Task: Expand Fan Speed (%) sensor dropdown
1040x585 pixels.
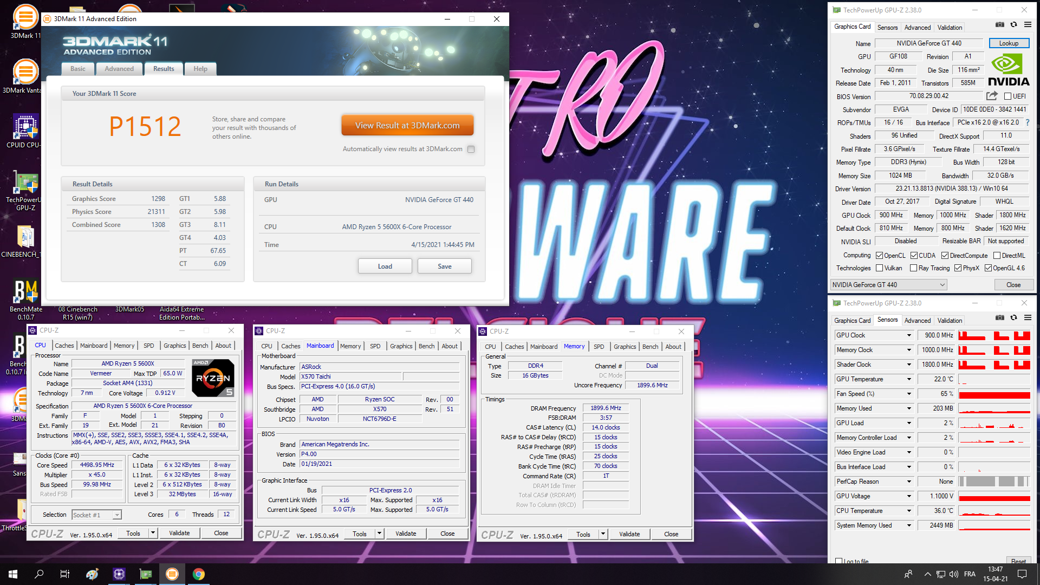Action: (x=909, y=394)
